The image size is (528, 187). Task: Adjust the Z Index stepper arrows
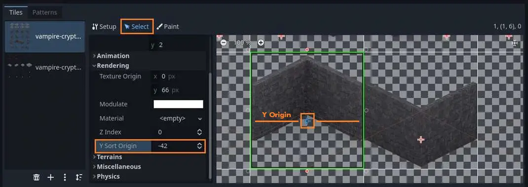[200, 132]
